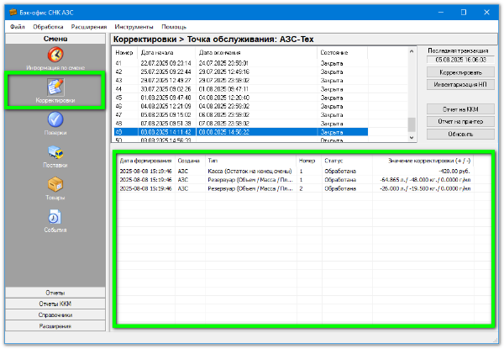This screenshot has height=349, width=504.
Task: Open the Товары box icon
Action: 55,187
